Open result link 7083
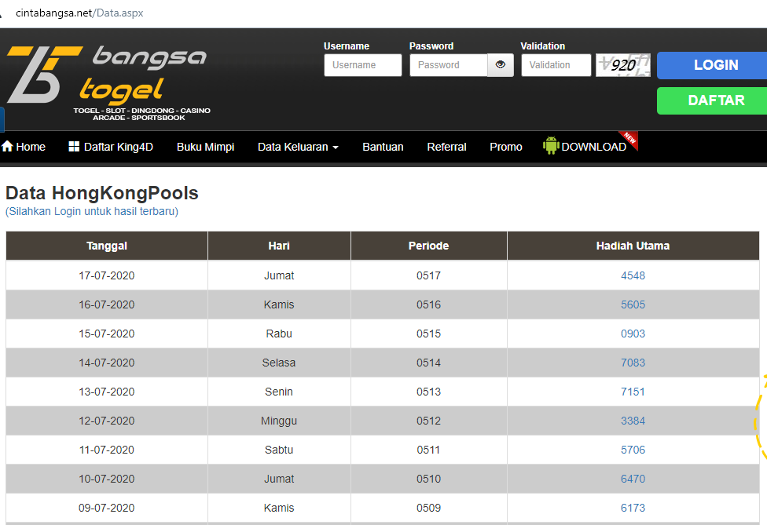 (x=633, y=363)
